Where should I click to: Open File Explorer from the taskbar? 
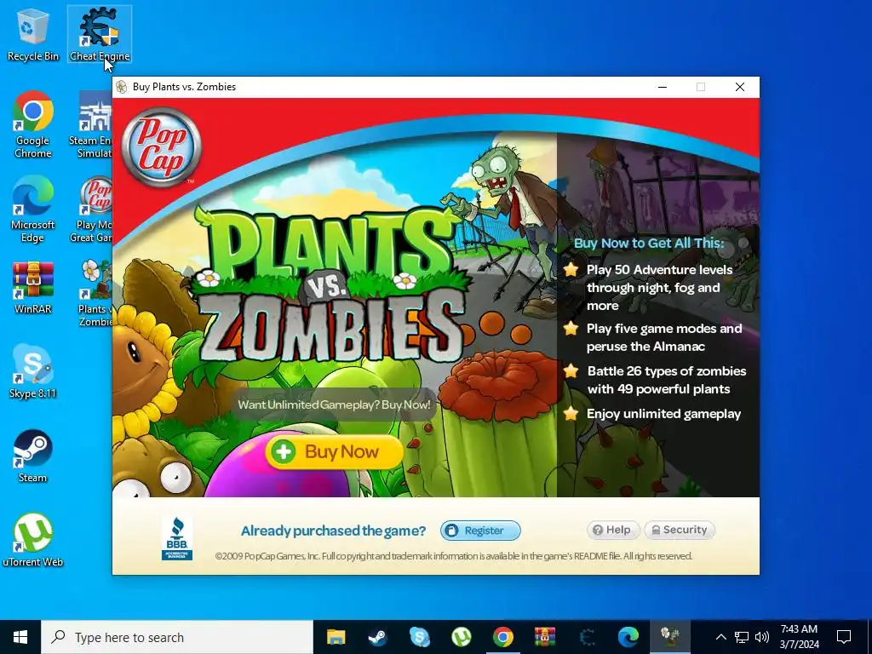[x=336, y=637]
